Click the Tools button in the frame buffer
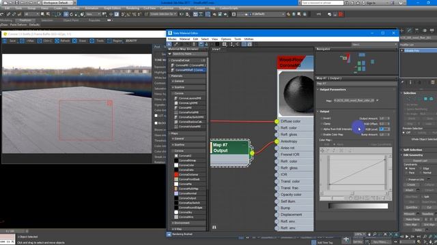Viewport: 437px width, 245px height. [97, 41]
